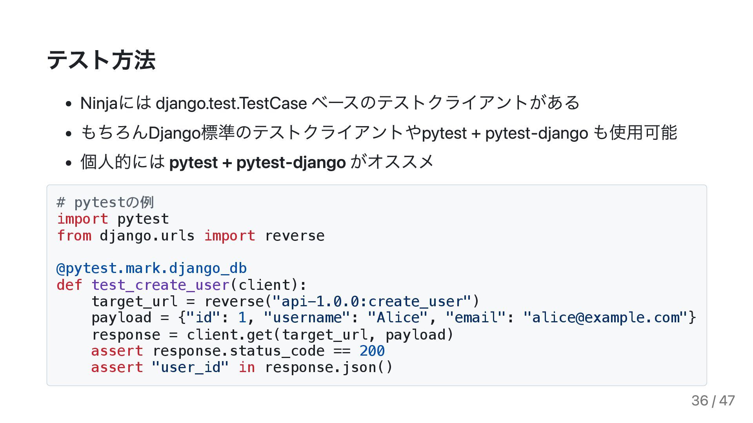Click the "user_id" string in last assert

coord(190,367)
